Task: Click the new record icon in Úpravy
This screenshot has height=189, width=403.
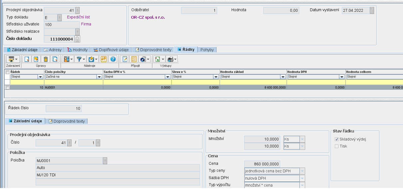Action: (27, 59)
